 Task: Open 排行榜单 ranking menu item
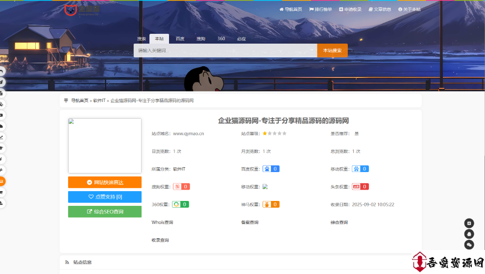click(320, 9)
